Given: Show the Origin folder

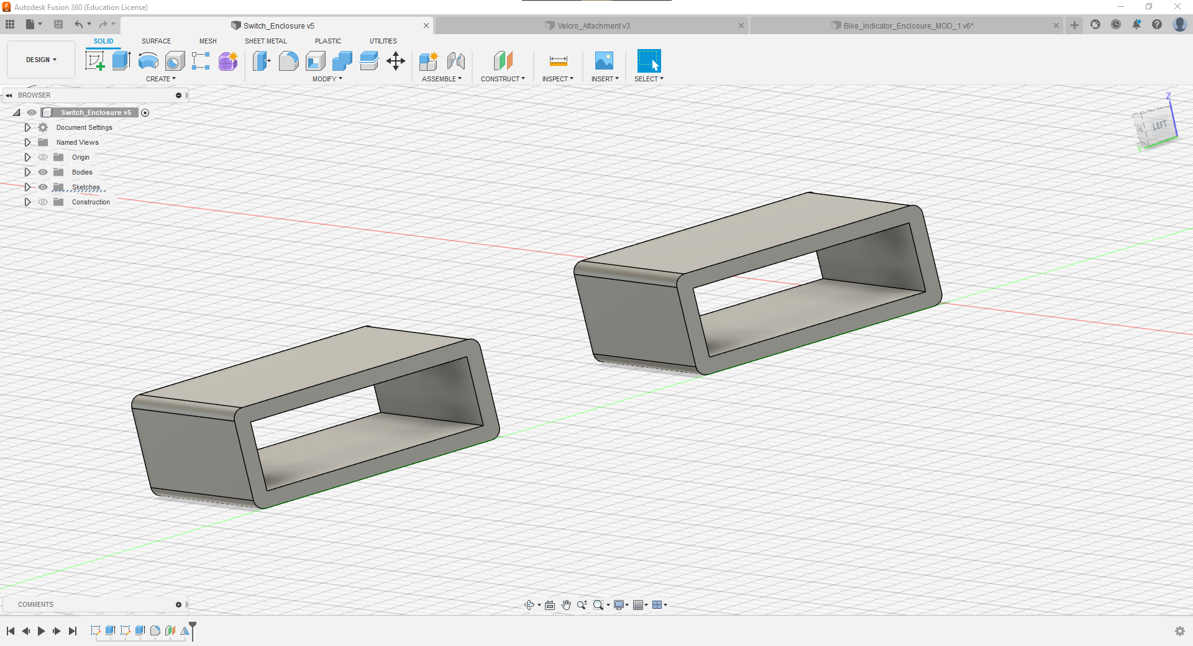Looking at the screenshot, I should [43, 157].
